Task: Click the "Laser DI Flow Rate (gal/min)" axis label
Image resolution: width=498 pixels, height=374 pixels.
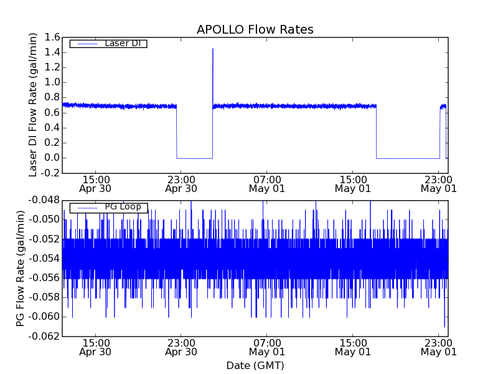Action: (x=34, y=105)
